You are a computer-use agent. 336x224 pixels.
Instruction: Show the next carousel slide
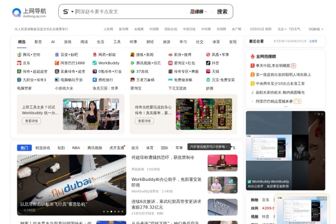coord(123,185)
